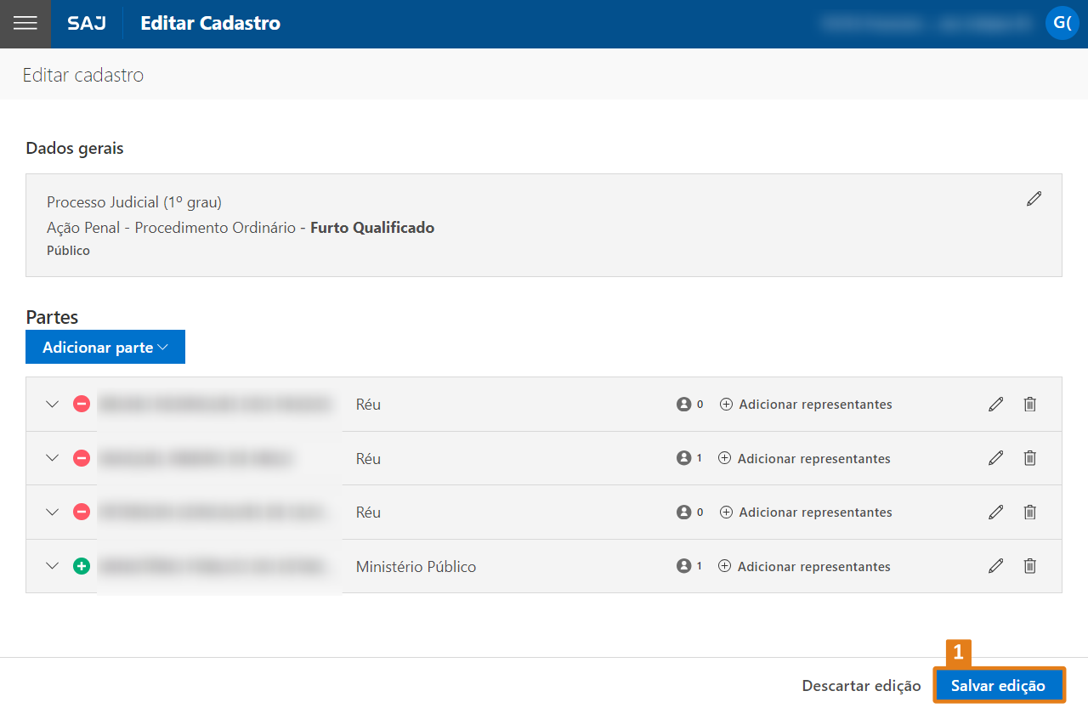Click the green plus icon on Ministério Público

(82, 566)
